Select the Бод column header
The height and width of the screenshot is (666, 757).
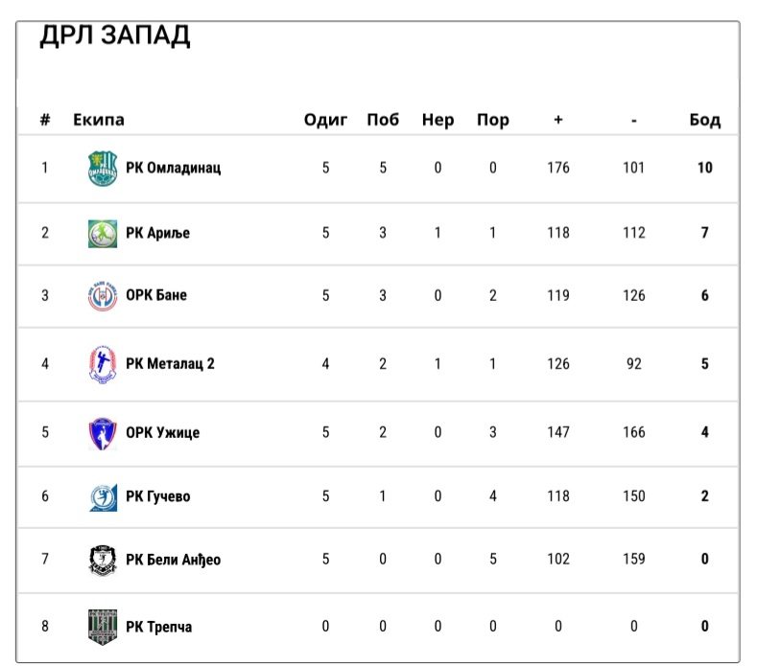point(705,120)
